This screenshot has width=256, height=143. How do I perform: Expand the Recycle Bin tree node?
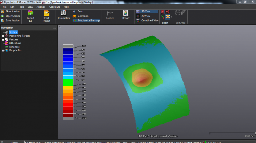(x=3, y=50)
